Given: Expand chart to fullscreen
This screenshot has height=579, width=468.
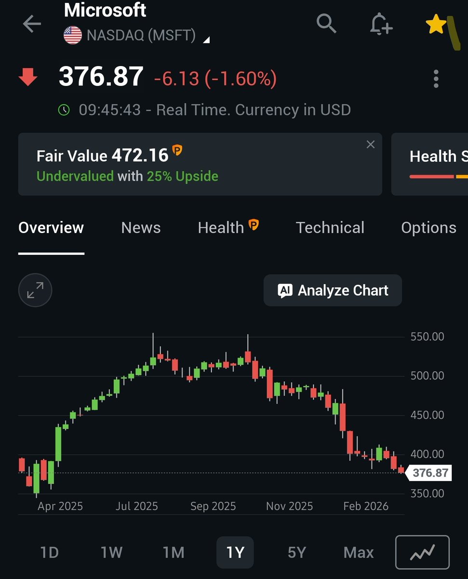Looking at the screenshot, I should tap(35, 290).
